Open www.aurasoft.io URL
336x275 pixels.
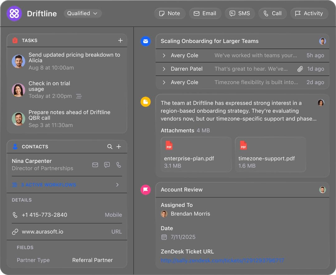click(x=42, y=232)
